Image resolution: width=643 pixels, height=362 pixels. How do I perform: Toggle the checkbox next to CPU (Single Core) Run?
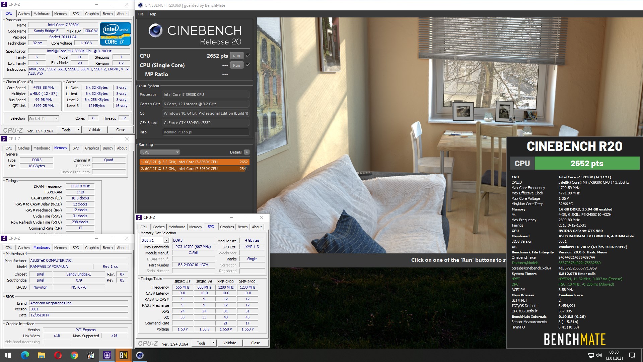tap(248, 65)
